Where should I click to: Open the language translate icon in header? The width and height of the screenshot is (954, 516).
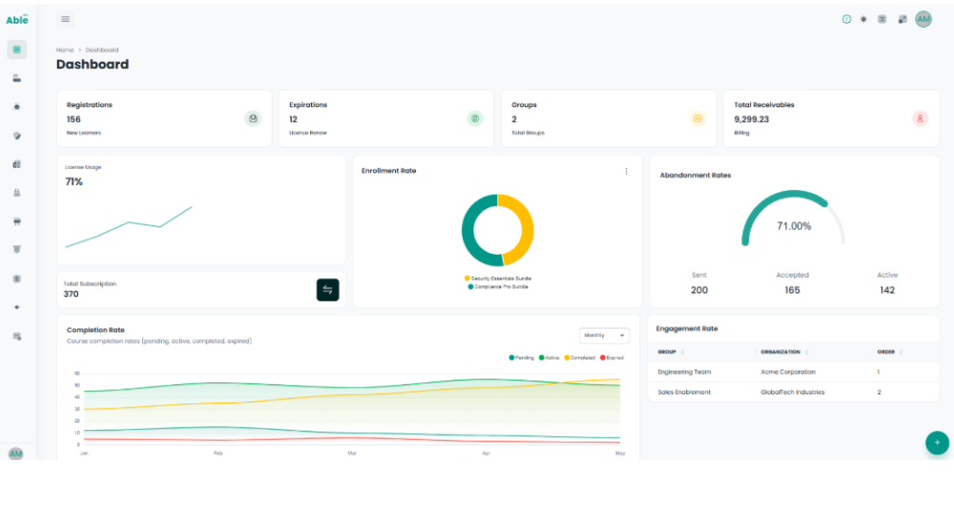(x=882, y=19)
